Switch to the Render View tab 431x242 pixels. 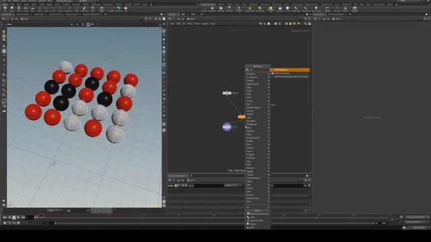tap(39, 14)
